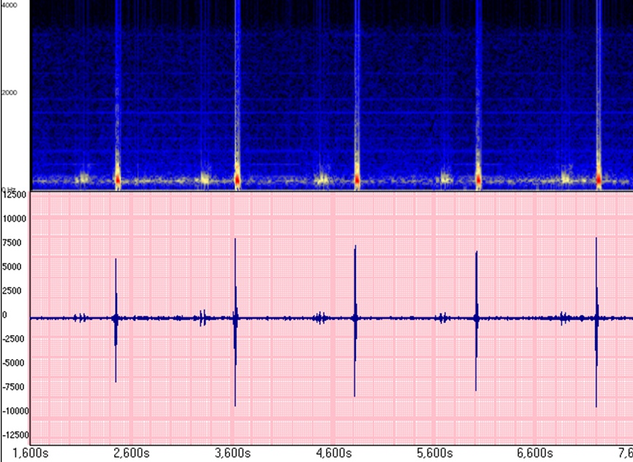
Task: Select the red spectrogram hotspot just after 4,600s
Action: 357,178
